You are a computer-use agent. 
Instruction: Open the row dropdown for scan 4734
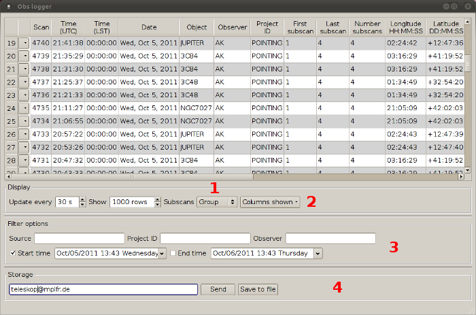(24, 122)
